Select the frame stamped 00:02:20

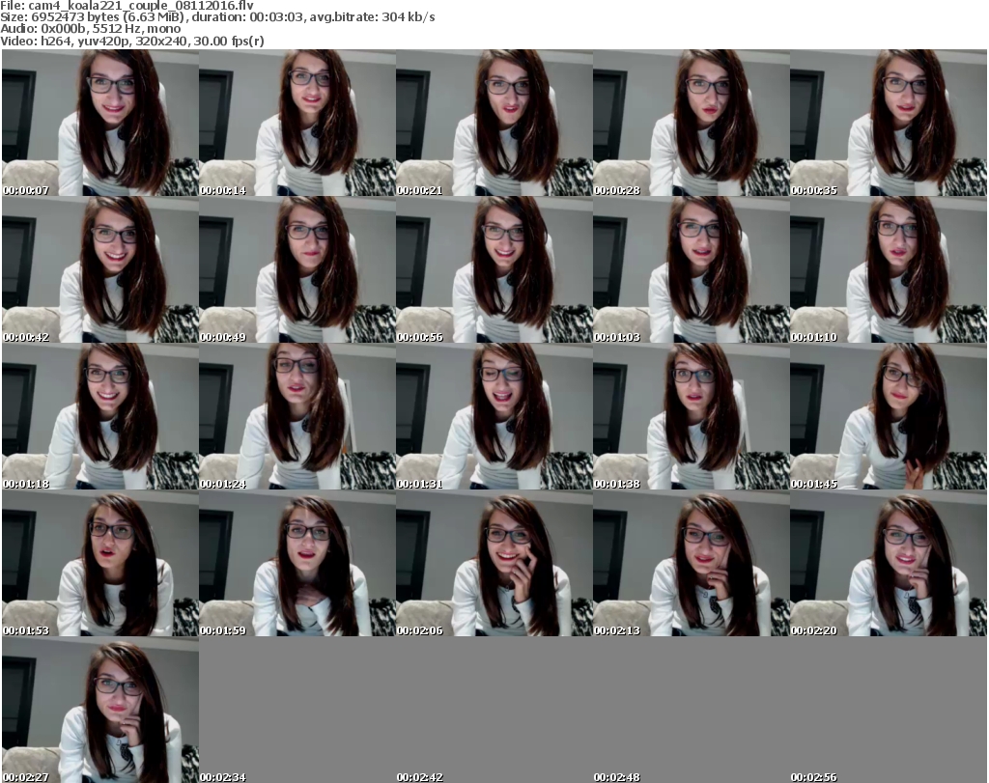click(889, 563)
